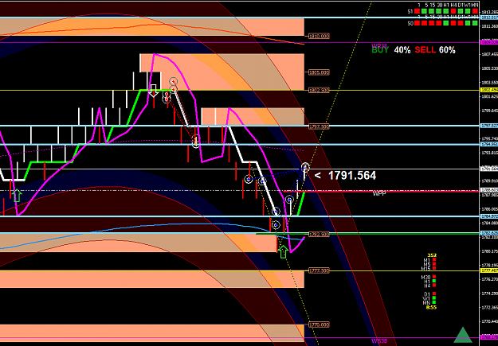Click the WS38 label near the bottom magenta line
498x346 pixels.
(379, 341)
